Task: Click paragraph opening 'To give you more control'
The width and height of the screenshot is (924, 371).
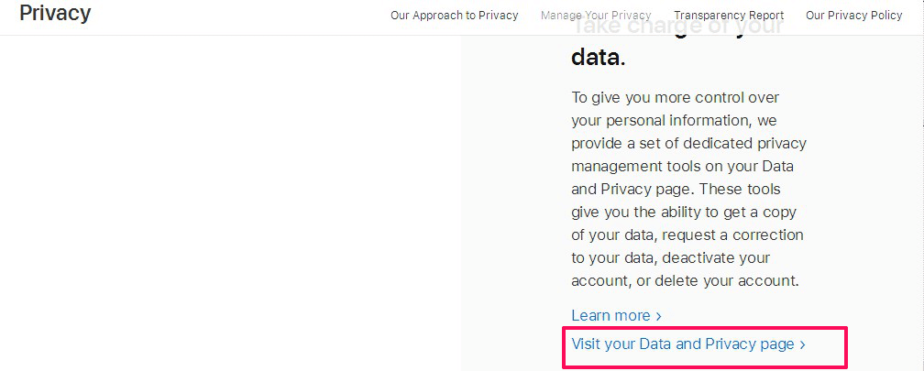Action: click(x=675, y=97)
